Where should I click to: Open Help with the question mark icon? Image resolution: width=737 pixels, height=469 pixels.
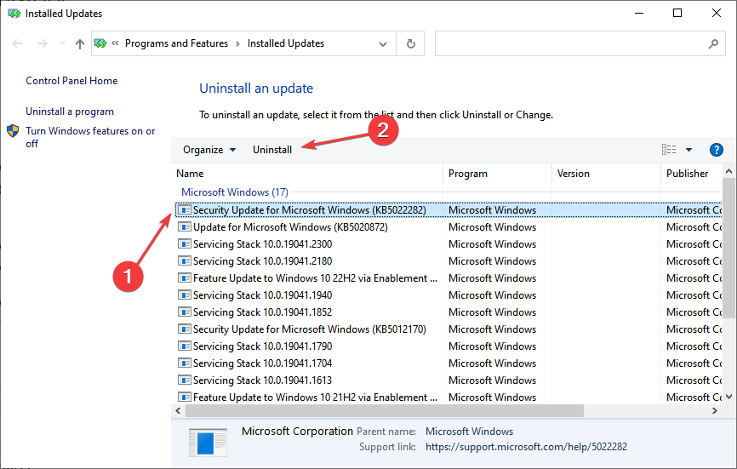pos(716,150)
